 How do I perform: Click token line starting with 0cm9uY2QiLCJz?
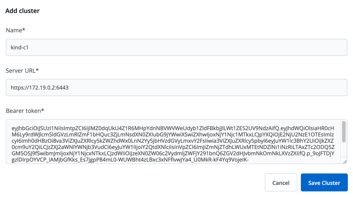(172, 148)
